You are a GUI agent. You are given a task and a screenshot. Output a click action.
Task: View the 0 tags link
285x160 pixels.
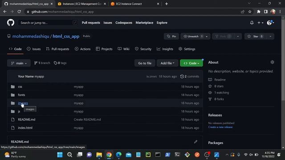60,63
